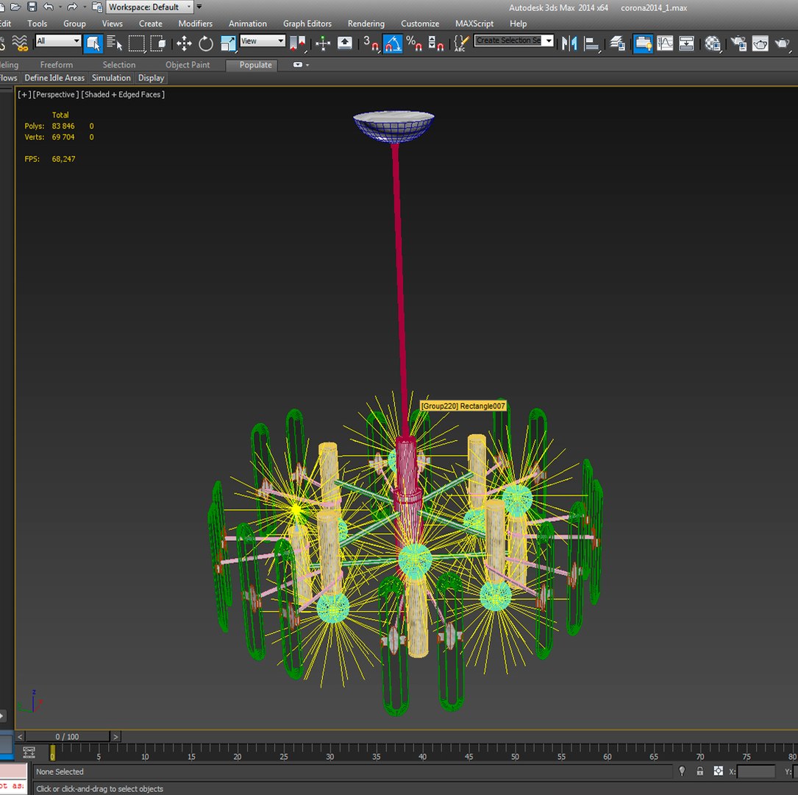The width and height of the screenshot is (798, 795).
Task: Switch to the Object Paint tab
Action: coord(188,65)
